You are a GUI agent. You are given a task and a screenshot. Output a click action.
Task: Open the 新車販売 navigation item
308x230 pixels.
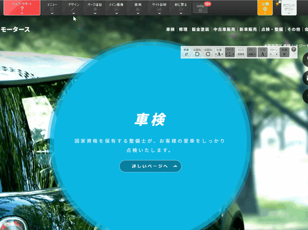click(248, 29)
